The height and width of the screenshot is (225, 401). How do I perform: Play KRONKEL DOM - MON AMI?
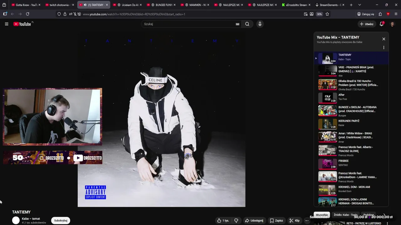351,190
